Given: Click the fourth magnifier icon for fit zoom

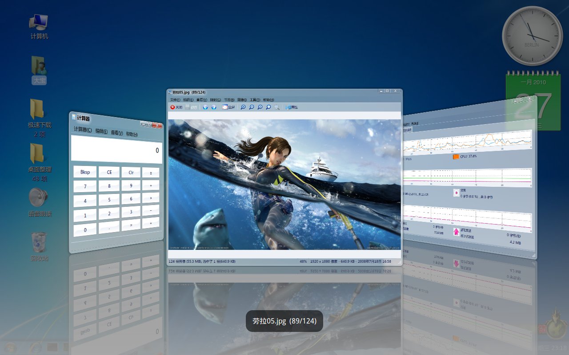Looking at the screenshot, I should point(268,107).
